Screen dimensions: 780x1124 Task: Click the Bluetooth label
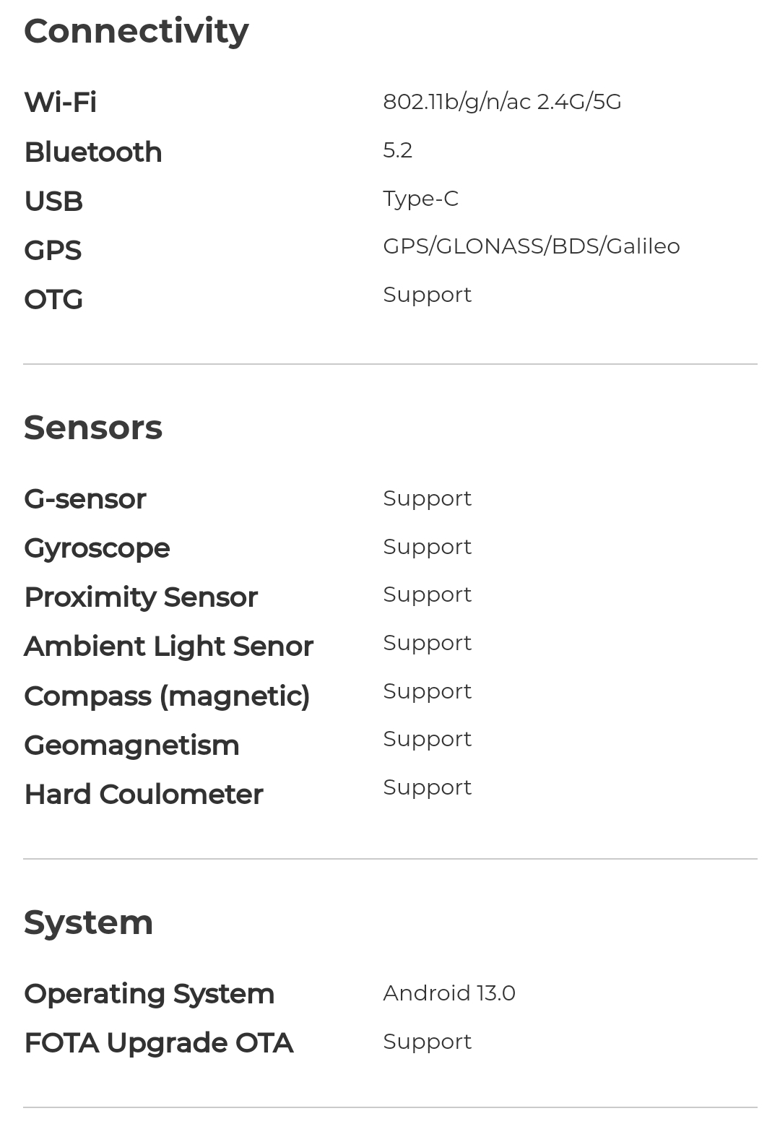pos(93,152)
